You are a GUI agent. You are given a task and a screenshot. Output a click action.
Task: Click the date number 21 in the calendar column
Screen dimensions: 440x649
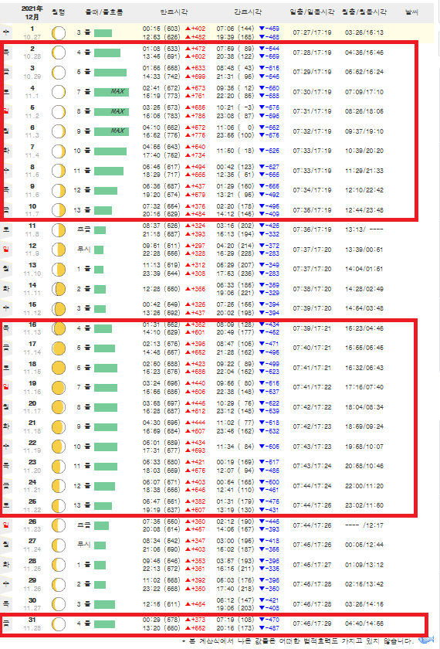point(32,423)
